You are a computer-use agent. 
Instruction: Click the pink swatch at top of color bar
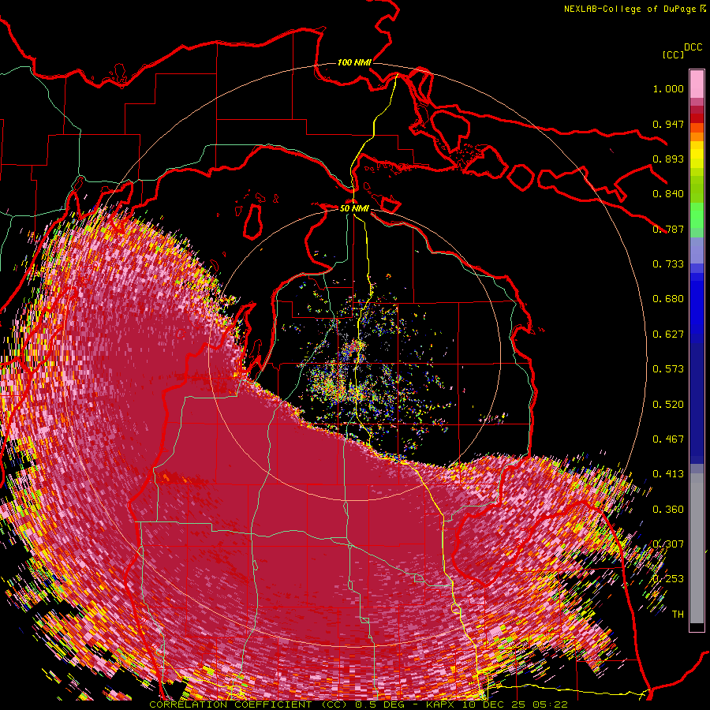click(697, 84)
